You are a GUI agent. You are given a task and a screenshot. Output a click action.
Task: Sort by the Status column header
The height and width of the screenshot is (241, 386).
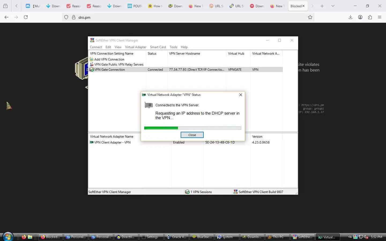(x=157, y=54)
